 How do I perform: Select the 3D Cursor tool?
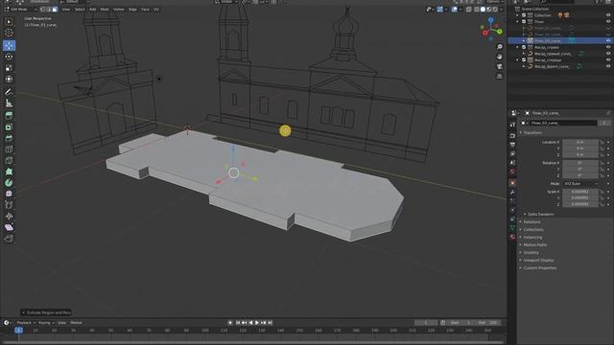[9, 33]
